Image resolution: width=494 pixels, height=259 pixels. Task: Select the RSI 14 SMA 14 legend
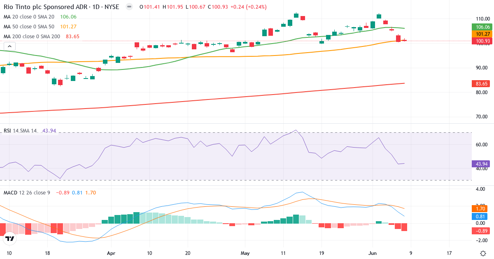(20, 131)
